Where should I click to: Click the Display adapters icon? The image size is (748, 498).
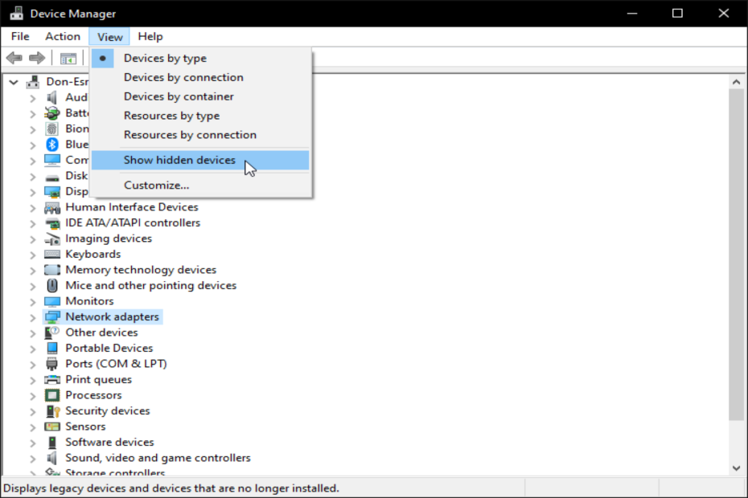click(x=52, y=192)
